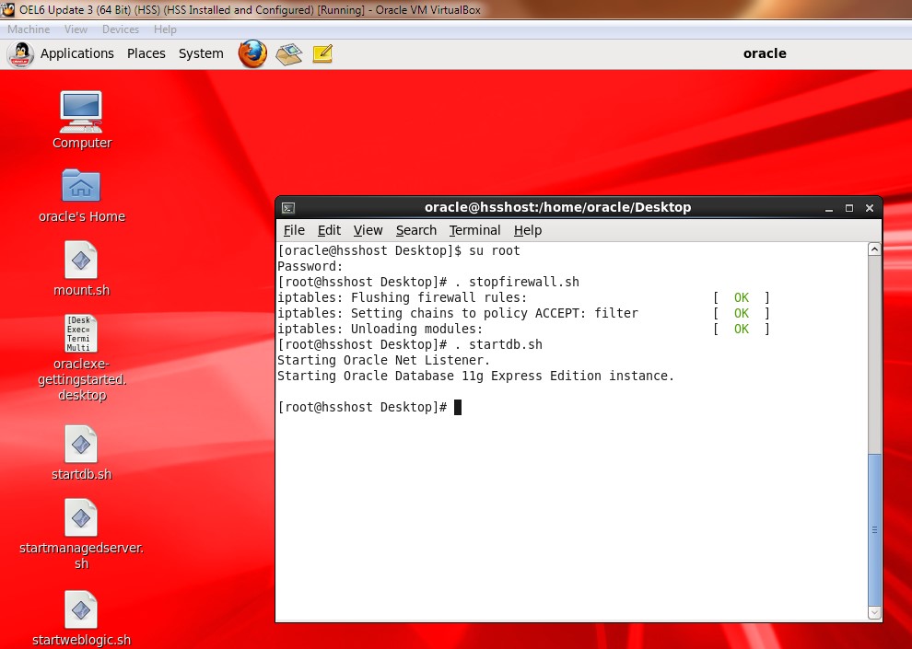This screenshot has width=912, height=649.
Task: Open the VirtualBox Devices menu
Action: pos(121,29)
